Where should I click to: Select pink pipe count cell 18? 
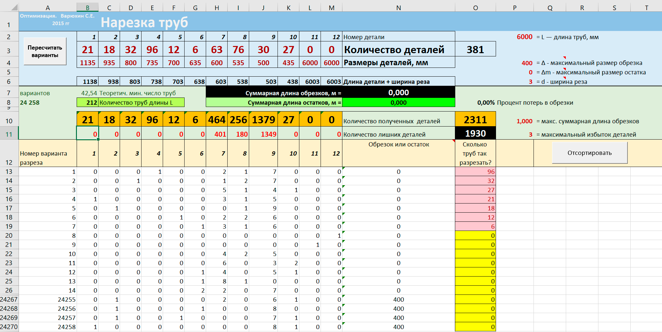(x=475, y=208)
